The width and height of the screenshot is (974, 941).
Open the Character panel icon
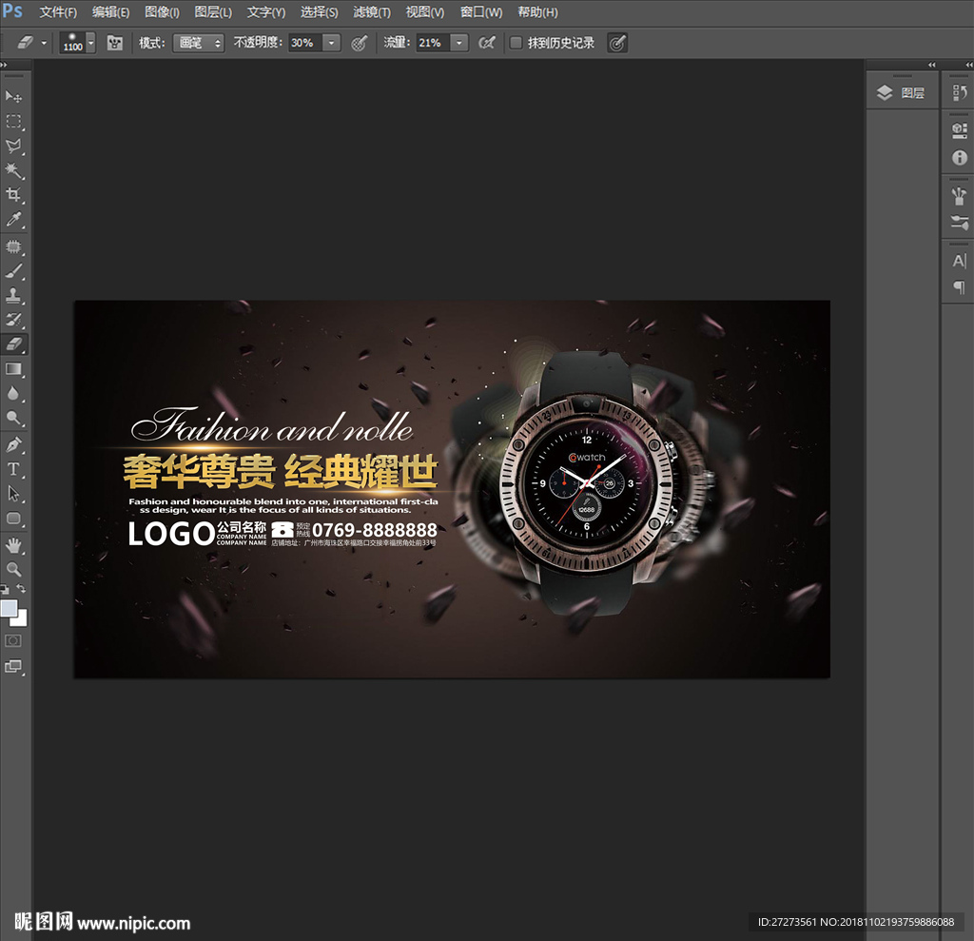[959, 261]
